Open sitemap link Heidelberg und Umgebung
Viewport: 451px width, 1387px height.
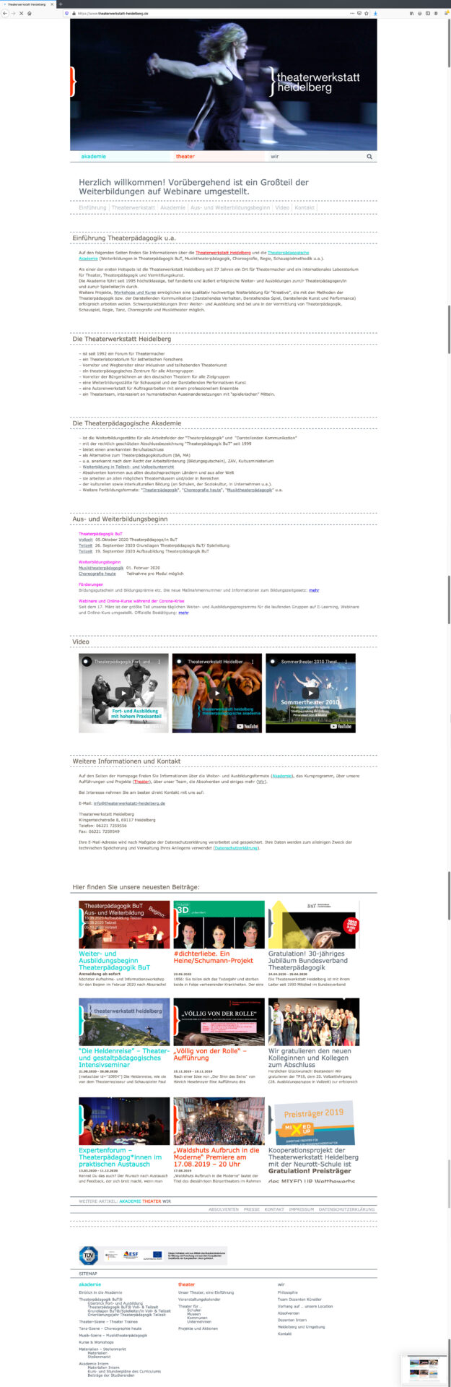click(302, 1326)
